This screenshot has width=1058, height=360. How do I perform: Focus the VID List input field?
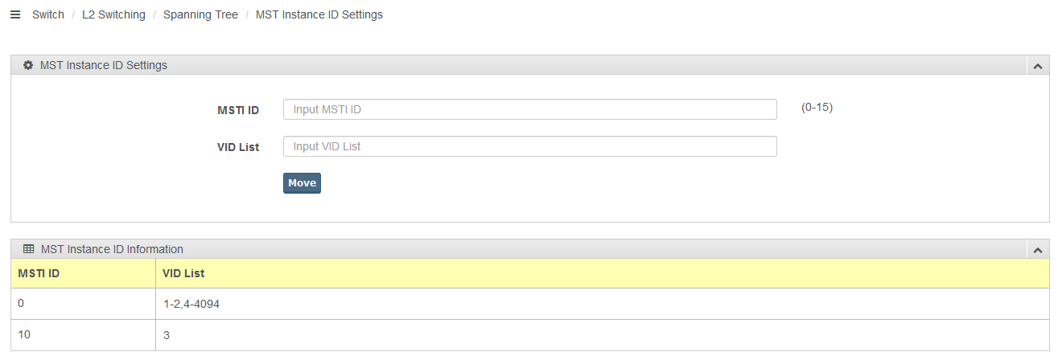[x=530, y=146]
